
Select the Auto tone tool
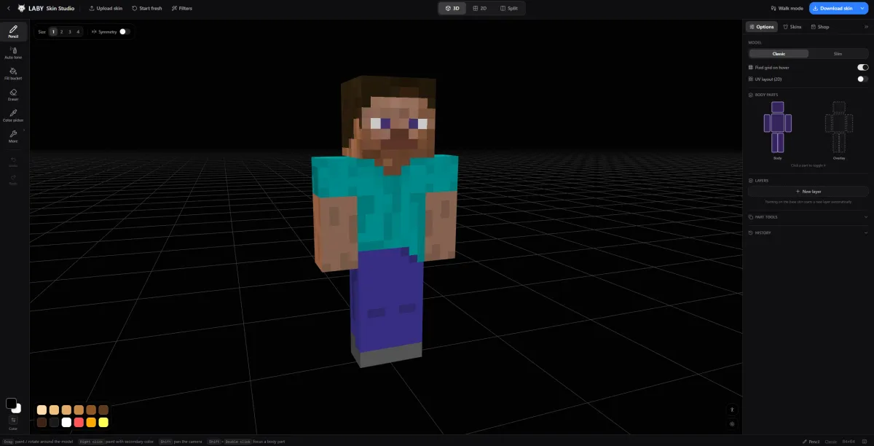point(13,52)
